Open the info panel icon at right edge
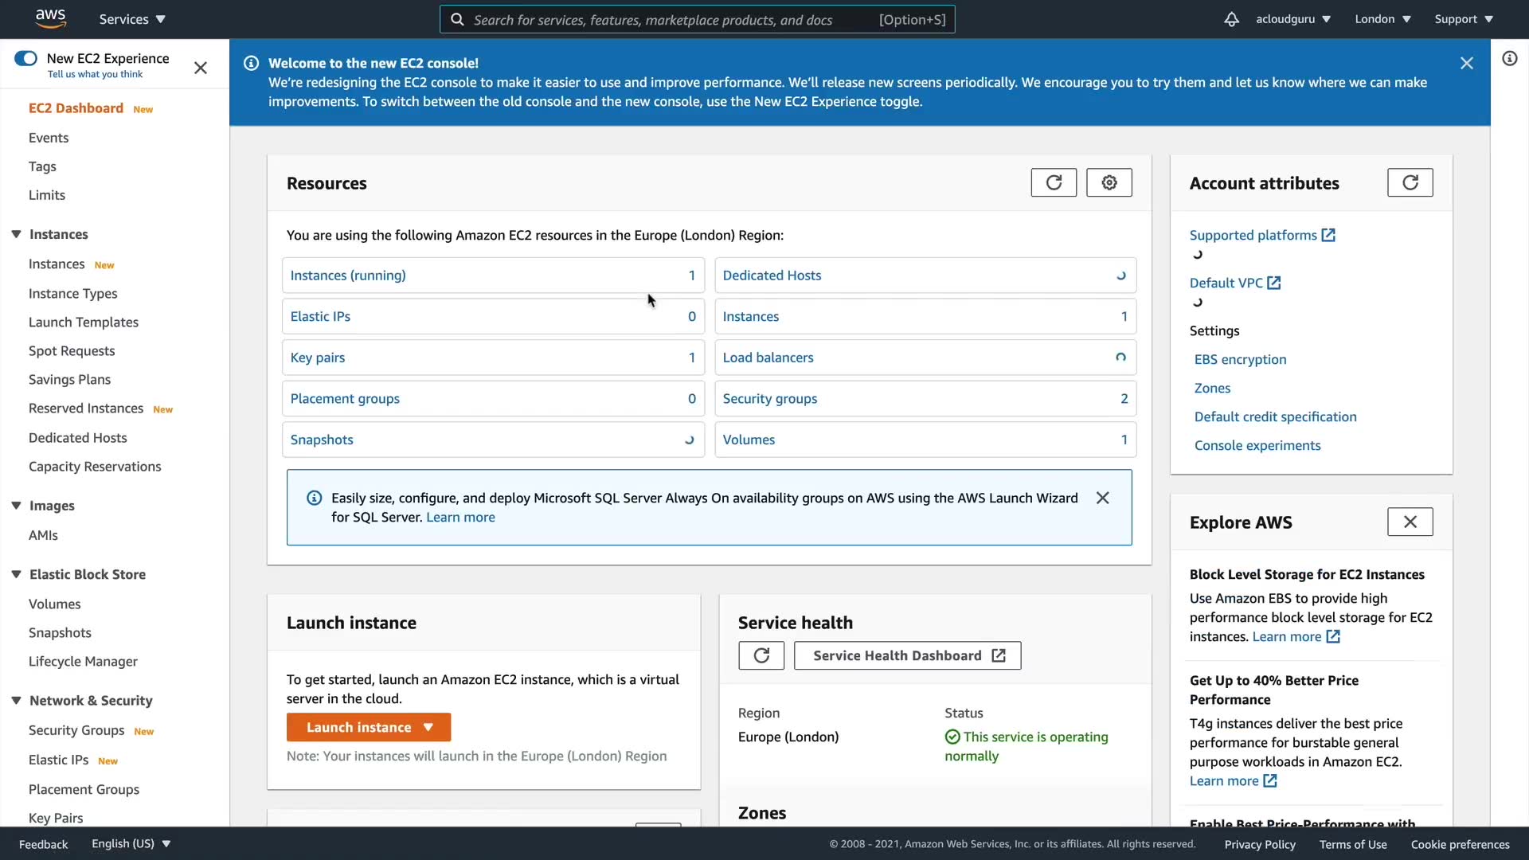Screen dimensions: 1529x860 [x=1509, y=58]
